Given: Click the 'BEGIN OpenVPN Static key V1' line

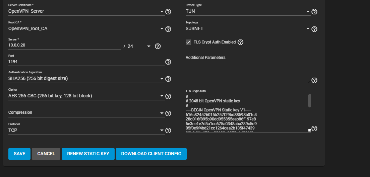Looking at the screenshot, I should 218,110.
